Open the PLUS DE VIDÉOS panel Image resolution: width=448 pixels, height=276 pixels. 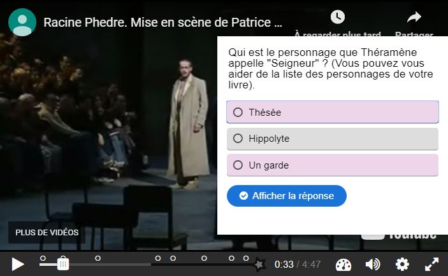click(47, 232)
